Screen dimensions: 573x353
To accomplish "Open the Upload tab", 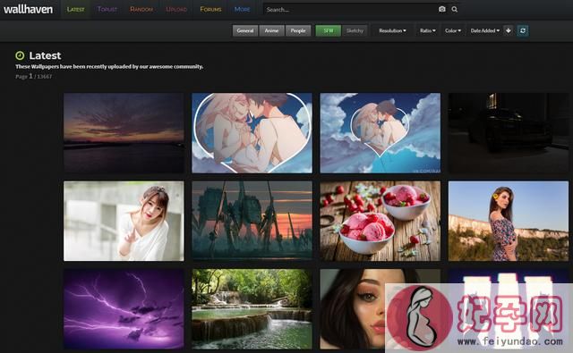I will (x=176, y=10).
